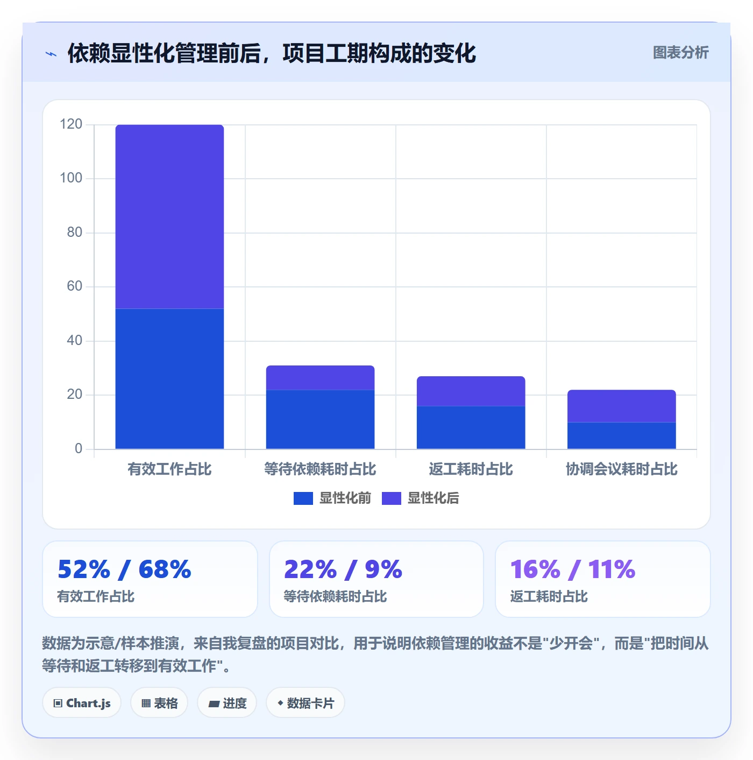The height and width of the screenshot is (760, 753).
Task: Click the 120 y-axis tick label
Action: (71, 124)
